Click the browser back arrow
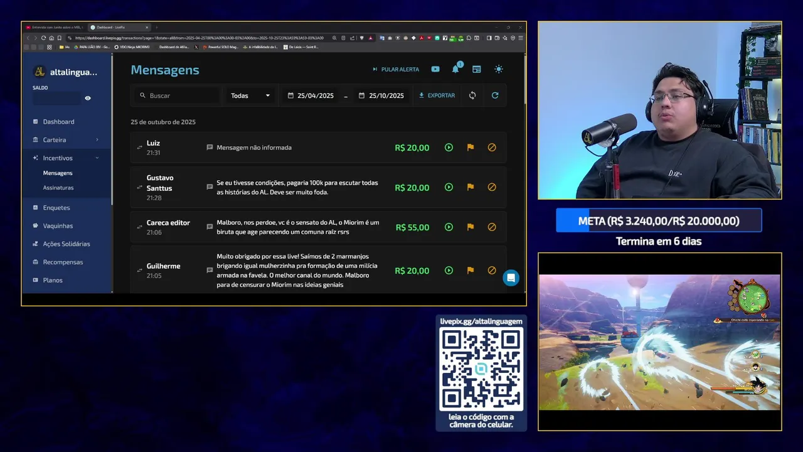Image resolution: width=803 pixels, height=452 pixels. 28,38
